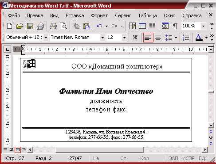The image size is (216, 164).
Task: Toggle bold formatting (Ж)
Action: coord(135,38)
